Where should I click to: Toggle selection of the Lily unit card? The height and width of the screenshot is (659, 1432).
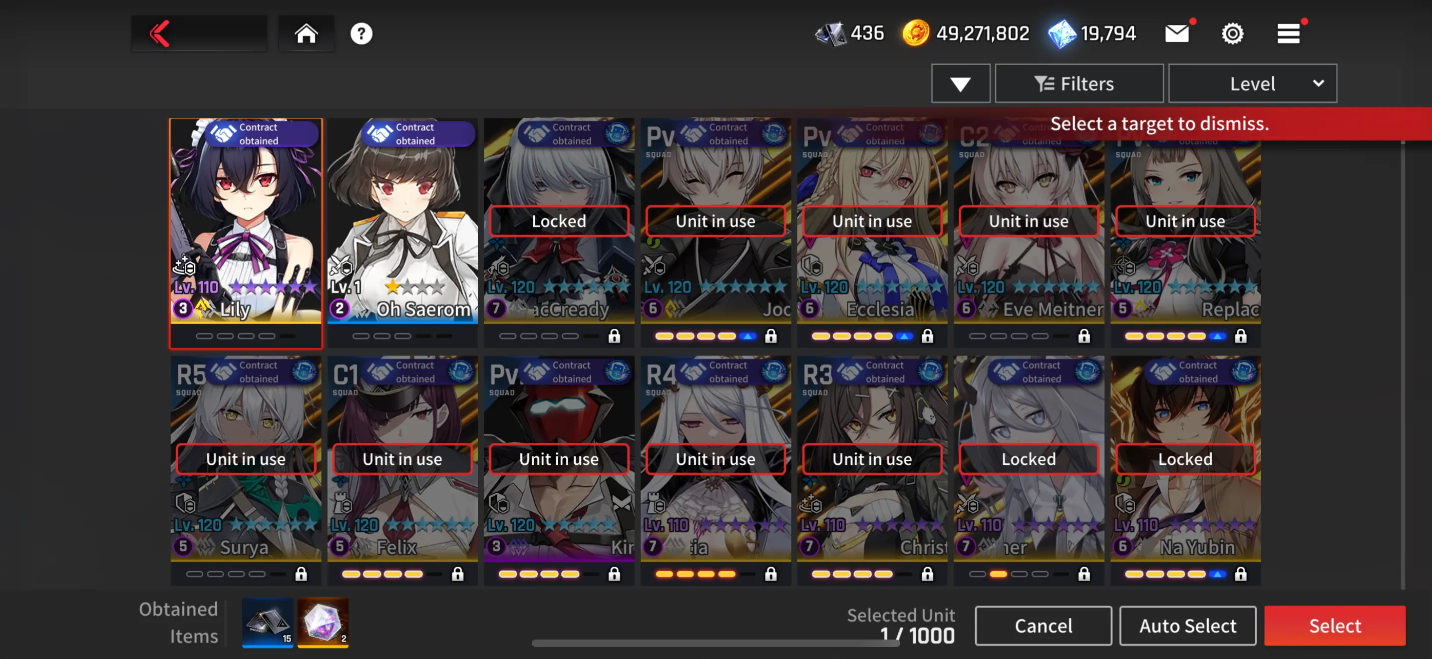click(x=246, y=233)
